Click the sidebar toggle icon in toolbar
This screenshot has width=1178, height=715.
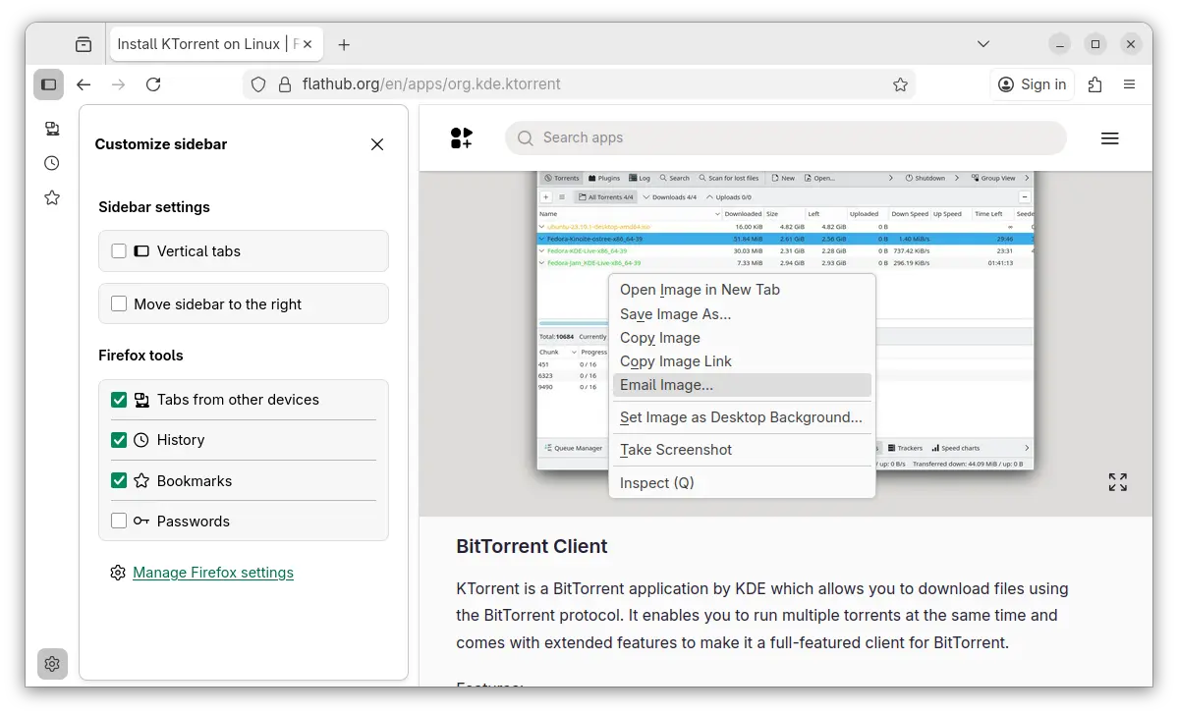pyautogui.click(x=48, y=84)
